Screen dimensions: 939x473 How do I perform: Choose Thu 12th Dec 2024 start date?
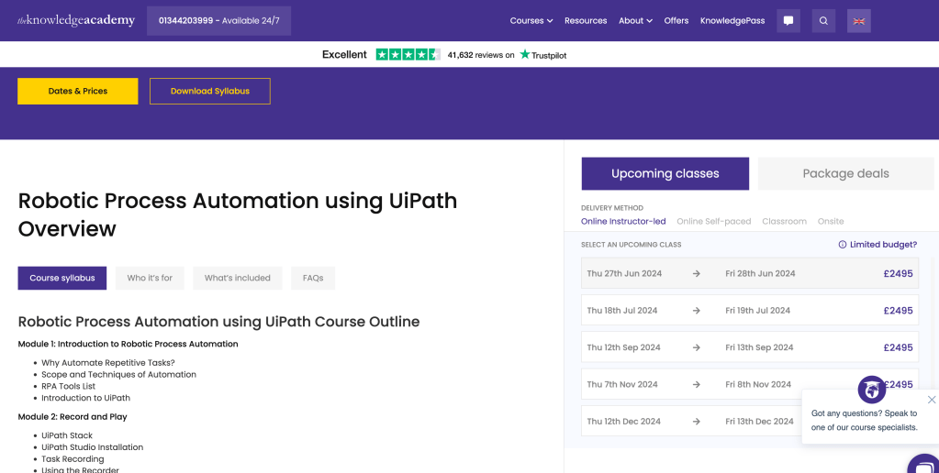(623, 422)
